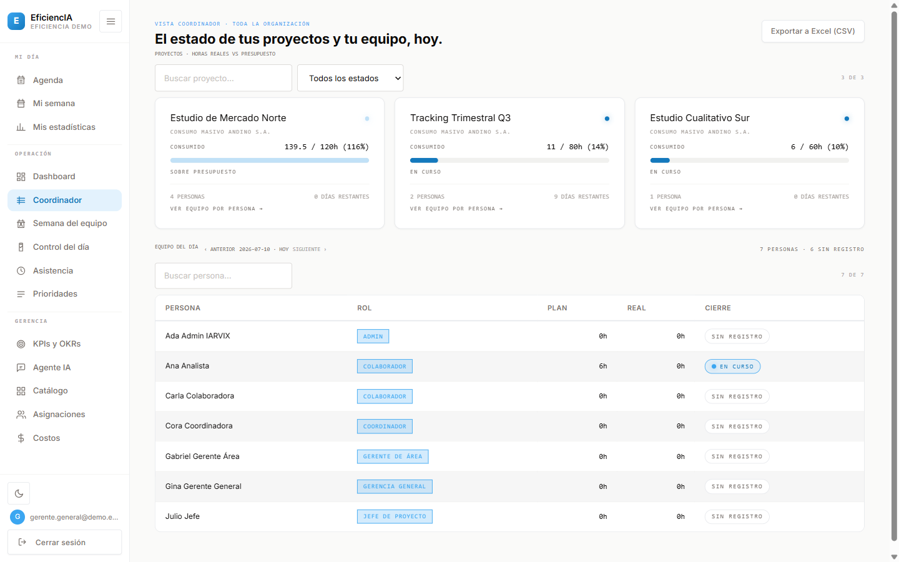Click Sin registro badge for Ada Admin IARVIX
Screen dimensions: 899x562
coord(737,337)
